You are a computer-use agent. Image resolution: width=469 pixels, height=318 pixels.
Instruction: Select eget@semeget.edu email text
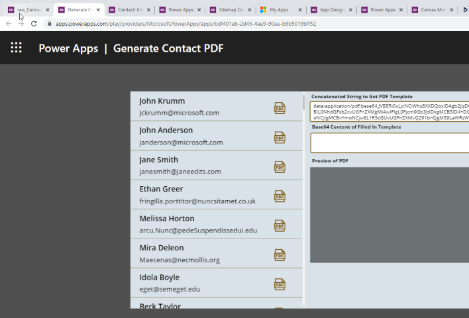click(170, 290)
